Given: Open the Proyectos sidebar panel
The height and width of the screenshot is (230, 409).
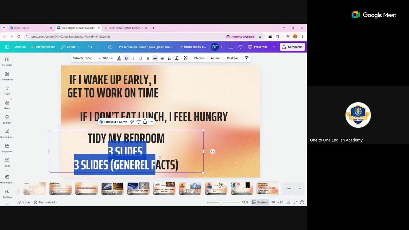Looking at the screenshot, I should click(7, 148).
